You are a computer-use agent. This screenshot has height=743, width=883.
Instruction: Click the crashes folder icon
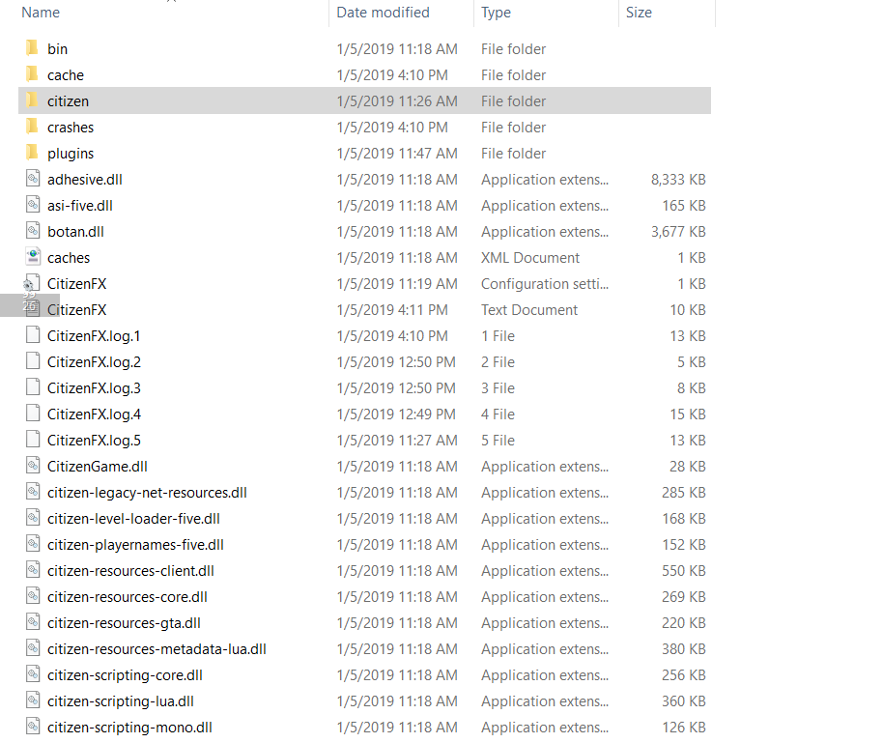[32, 127]
